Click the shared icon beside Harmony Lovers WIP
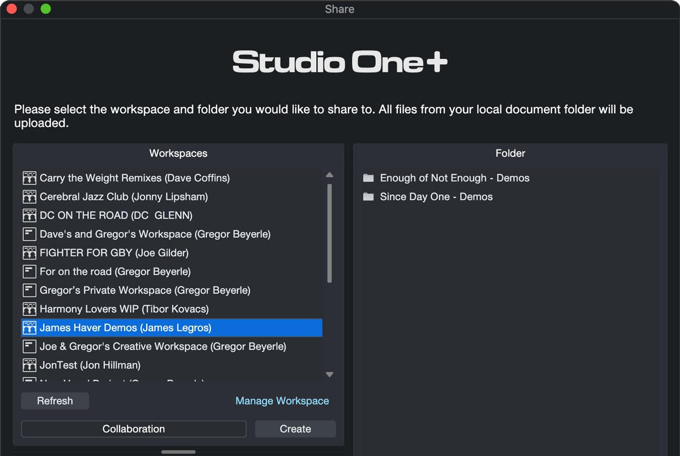 tap(29, 309)
